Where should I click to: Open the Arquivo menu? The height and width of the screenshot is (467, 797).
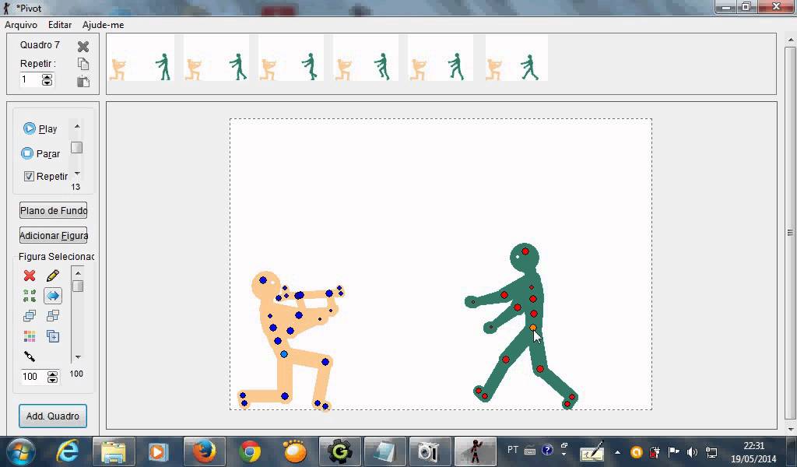click(21, 24)
